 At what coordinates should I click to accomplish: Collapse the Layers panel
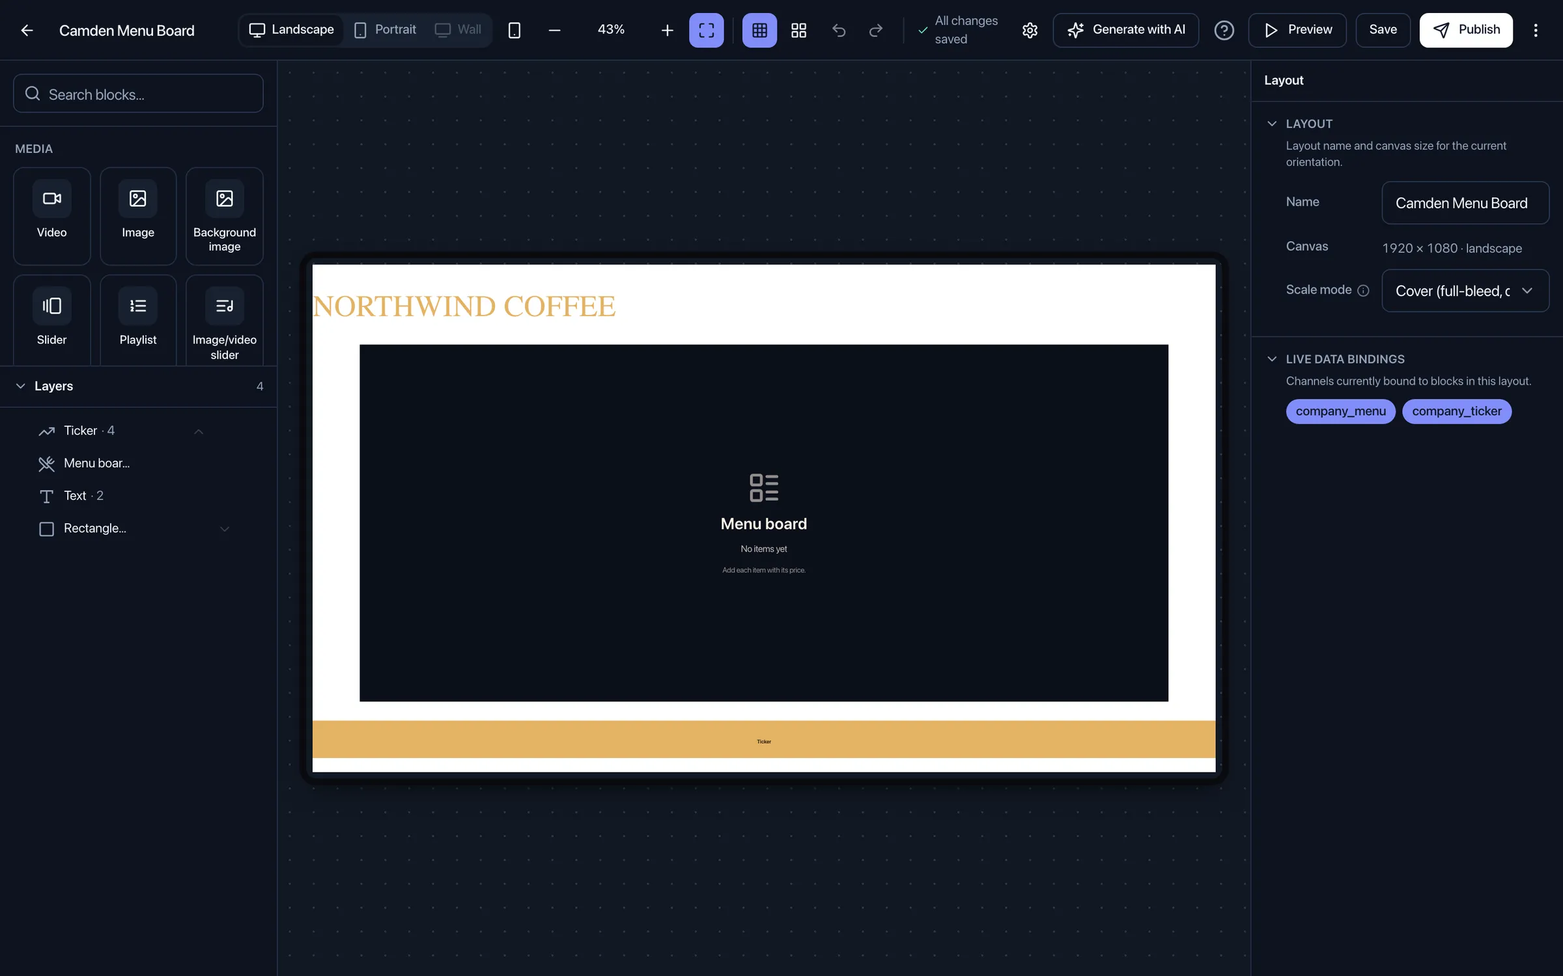click(21, 386)
